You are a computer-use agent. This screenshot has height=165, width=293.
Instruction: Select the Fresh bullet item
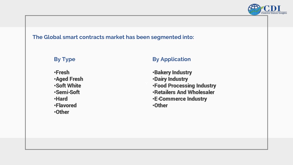pos(62,72)
